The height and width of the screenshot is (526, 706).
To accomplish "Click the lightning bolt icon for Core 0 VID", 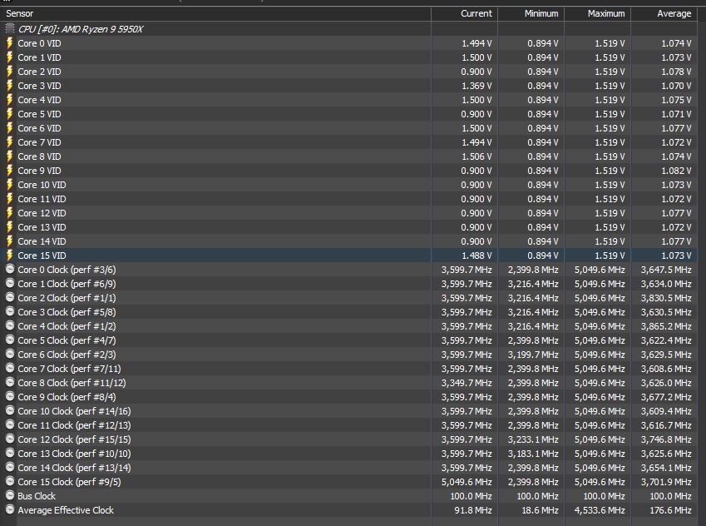I will coord(9,43).
